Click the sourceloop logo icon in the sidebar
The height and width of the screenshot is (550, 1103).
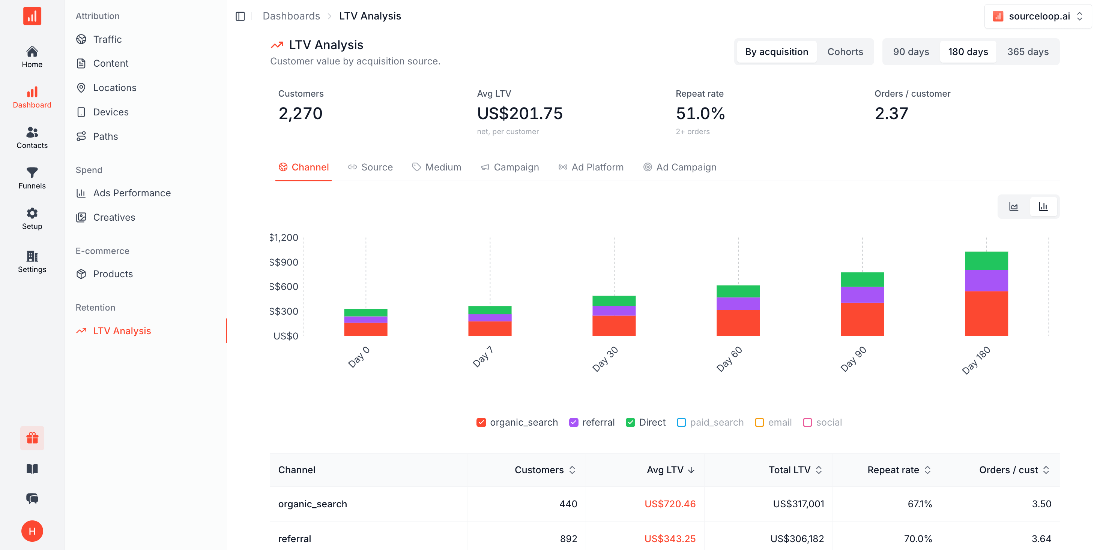[x=32, y=16]
